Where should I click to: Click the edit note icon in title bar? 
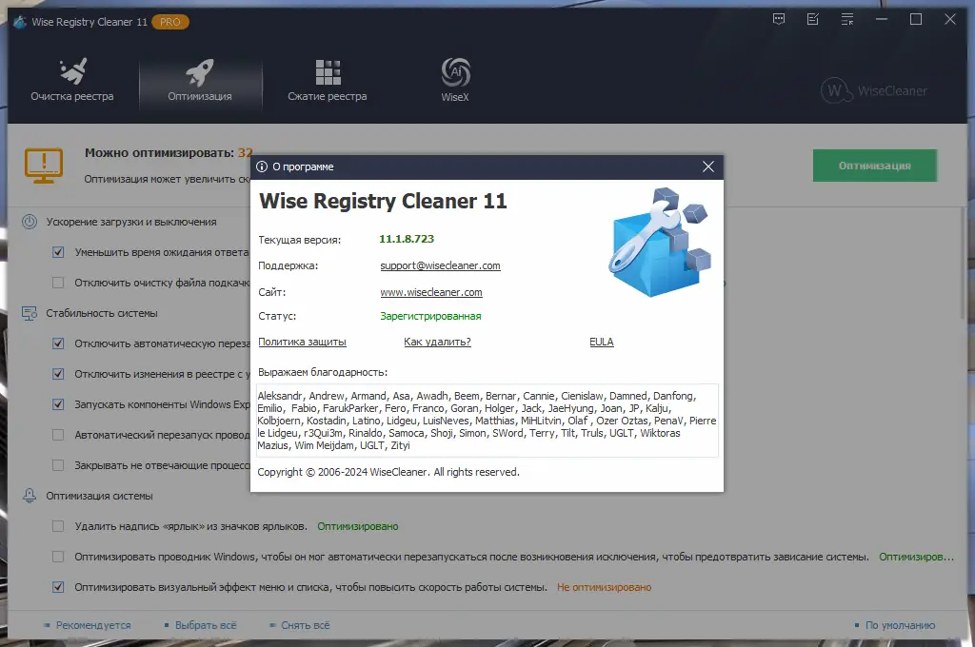(x=813, y=19)
